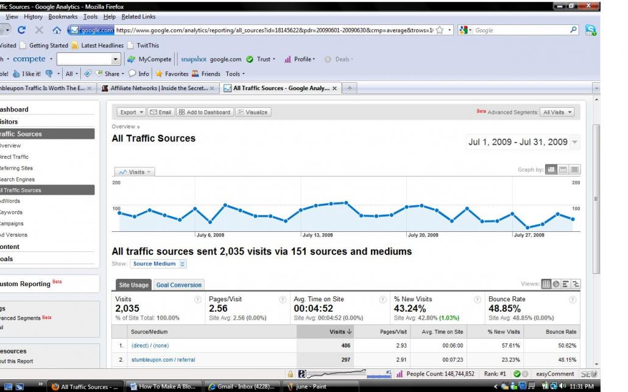
Task: Show help for % New Visits
Action: tap(477, 299)
